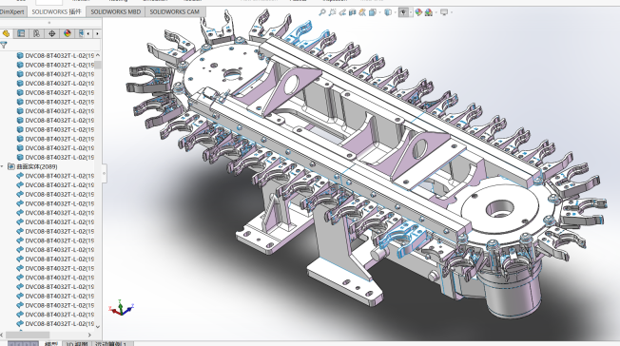This screenshot has height=346, width=620.
Task: Collapse the left panel using the side handle
Action: [x=105, y=173]
